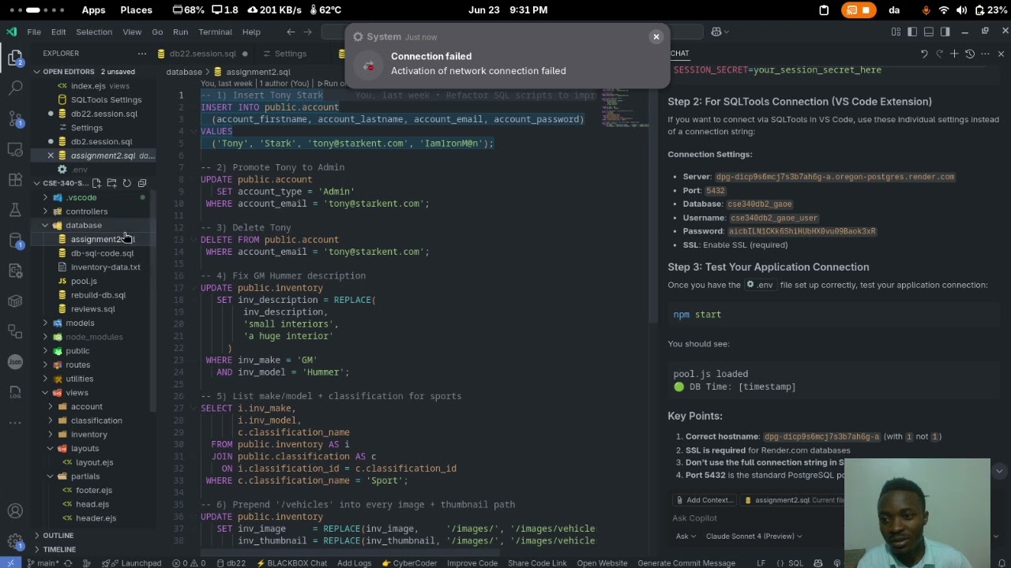Toggle bottom panel visibility
Image resolution: width=1011 pixels, height=568 pixels.
click(929, 32)
